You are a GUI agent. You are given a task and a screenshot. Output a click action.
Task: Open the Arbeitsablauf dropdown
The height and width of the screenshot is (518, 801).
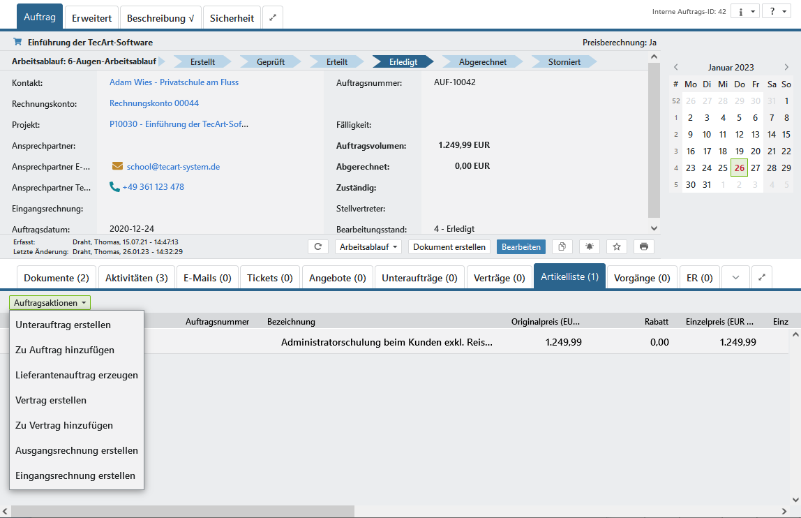[x=368, y=246]
